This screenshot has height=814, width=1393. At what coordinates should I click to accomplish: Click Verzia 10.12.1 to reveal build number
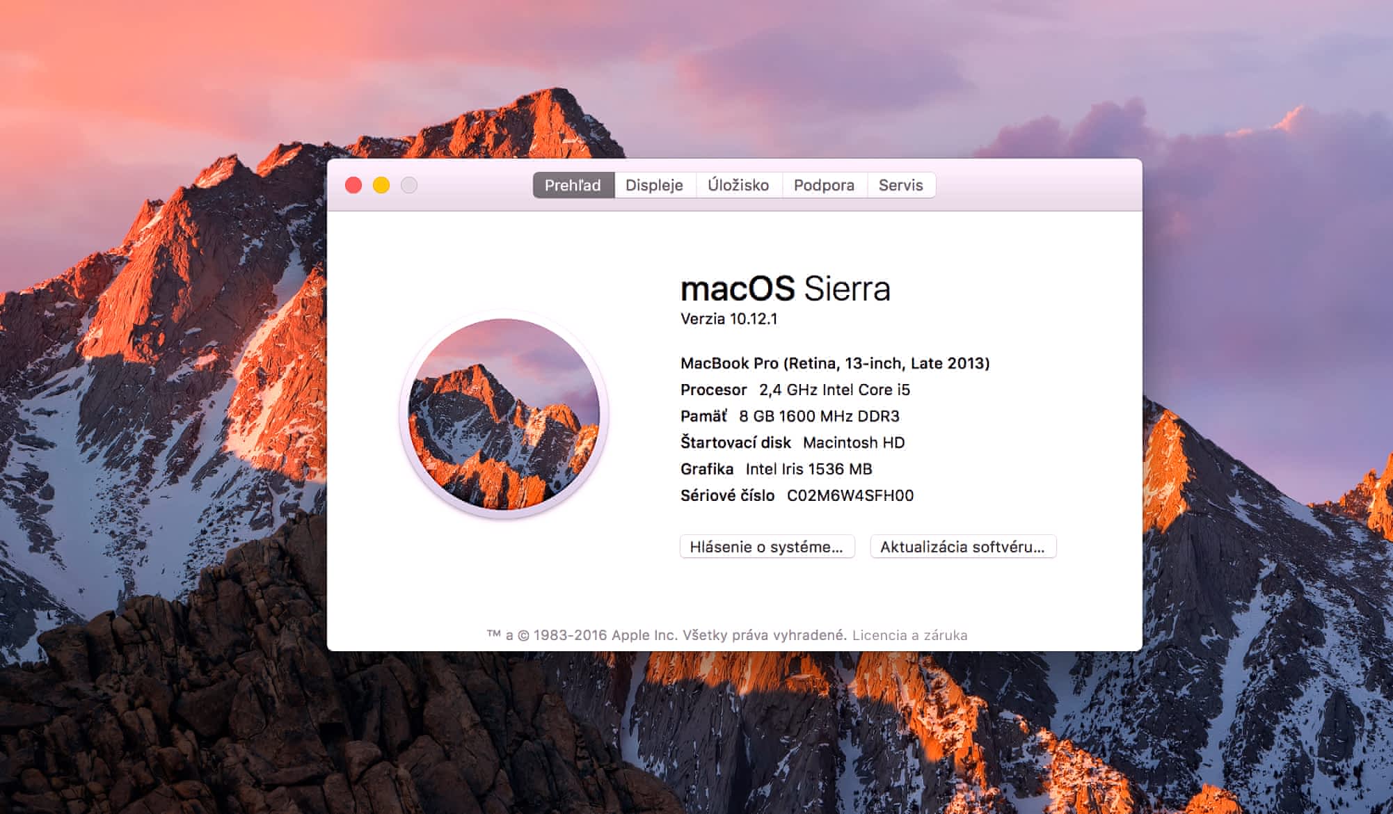point(729,319)
